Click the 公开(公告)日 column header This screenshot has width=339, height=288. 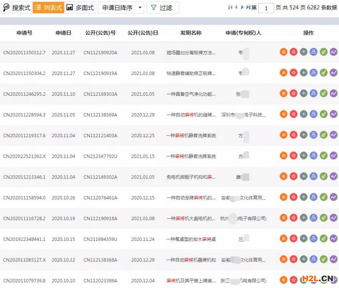143,33
